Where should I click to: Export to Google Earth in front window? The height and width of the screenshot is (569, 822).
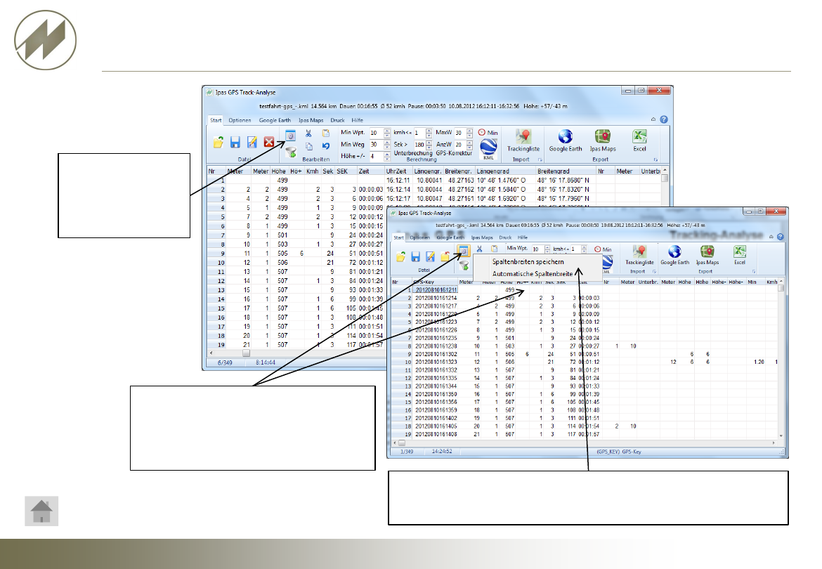pos(674,255)
